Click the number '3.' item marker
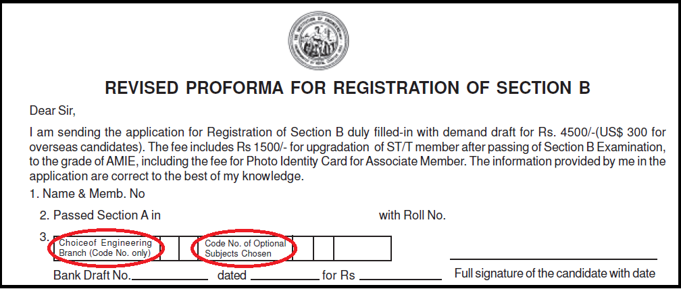The image size is (681, 289). coord(44,237)
